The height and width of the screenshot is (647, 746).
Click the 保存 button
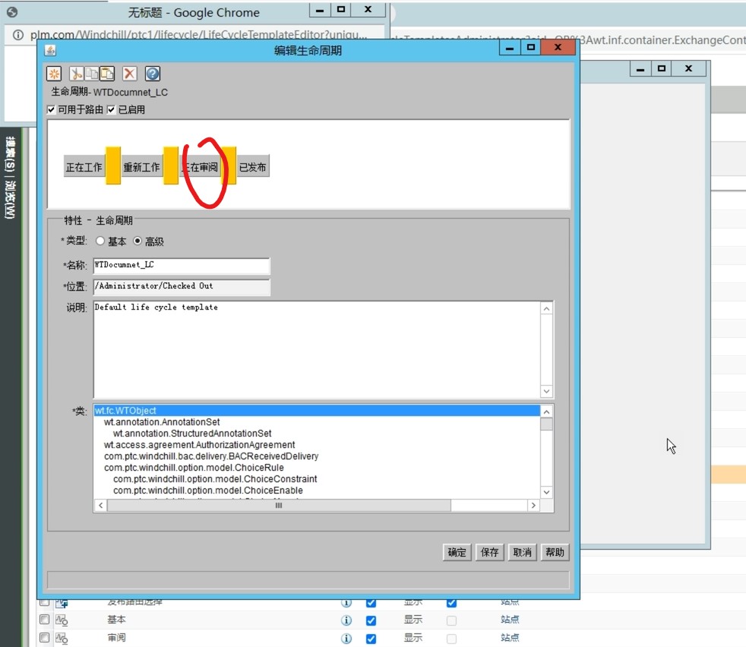coord(489,552)
